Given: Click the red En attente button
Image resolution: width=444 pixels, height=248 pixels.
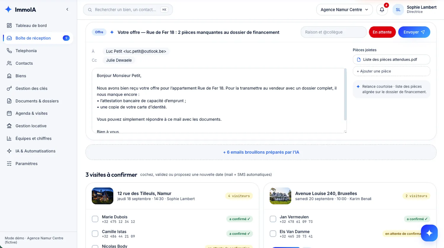Looking at the screenshot, I should pyautogui.click(x=382, y=32).
